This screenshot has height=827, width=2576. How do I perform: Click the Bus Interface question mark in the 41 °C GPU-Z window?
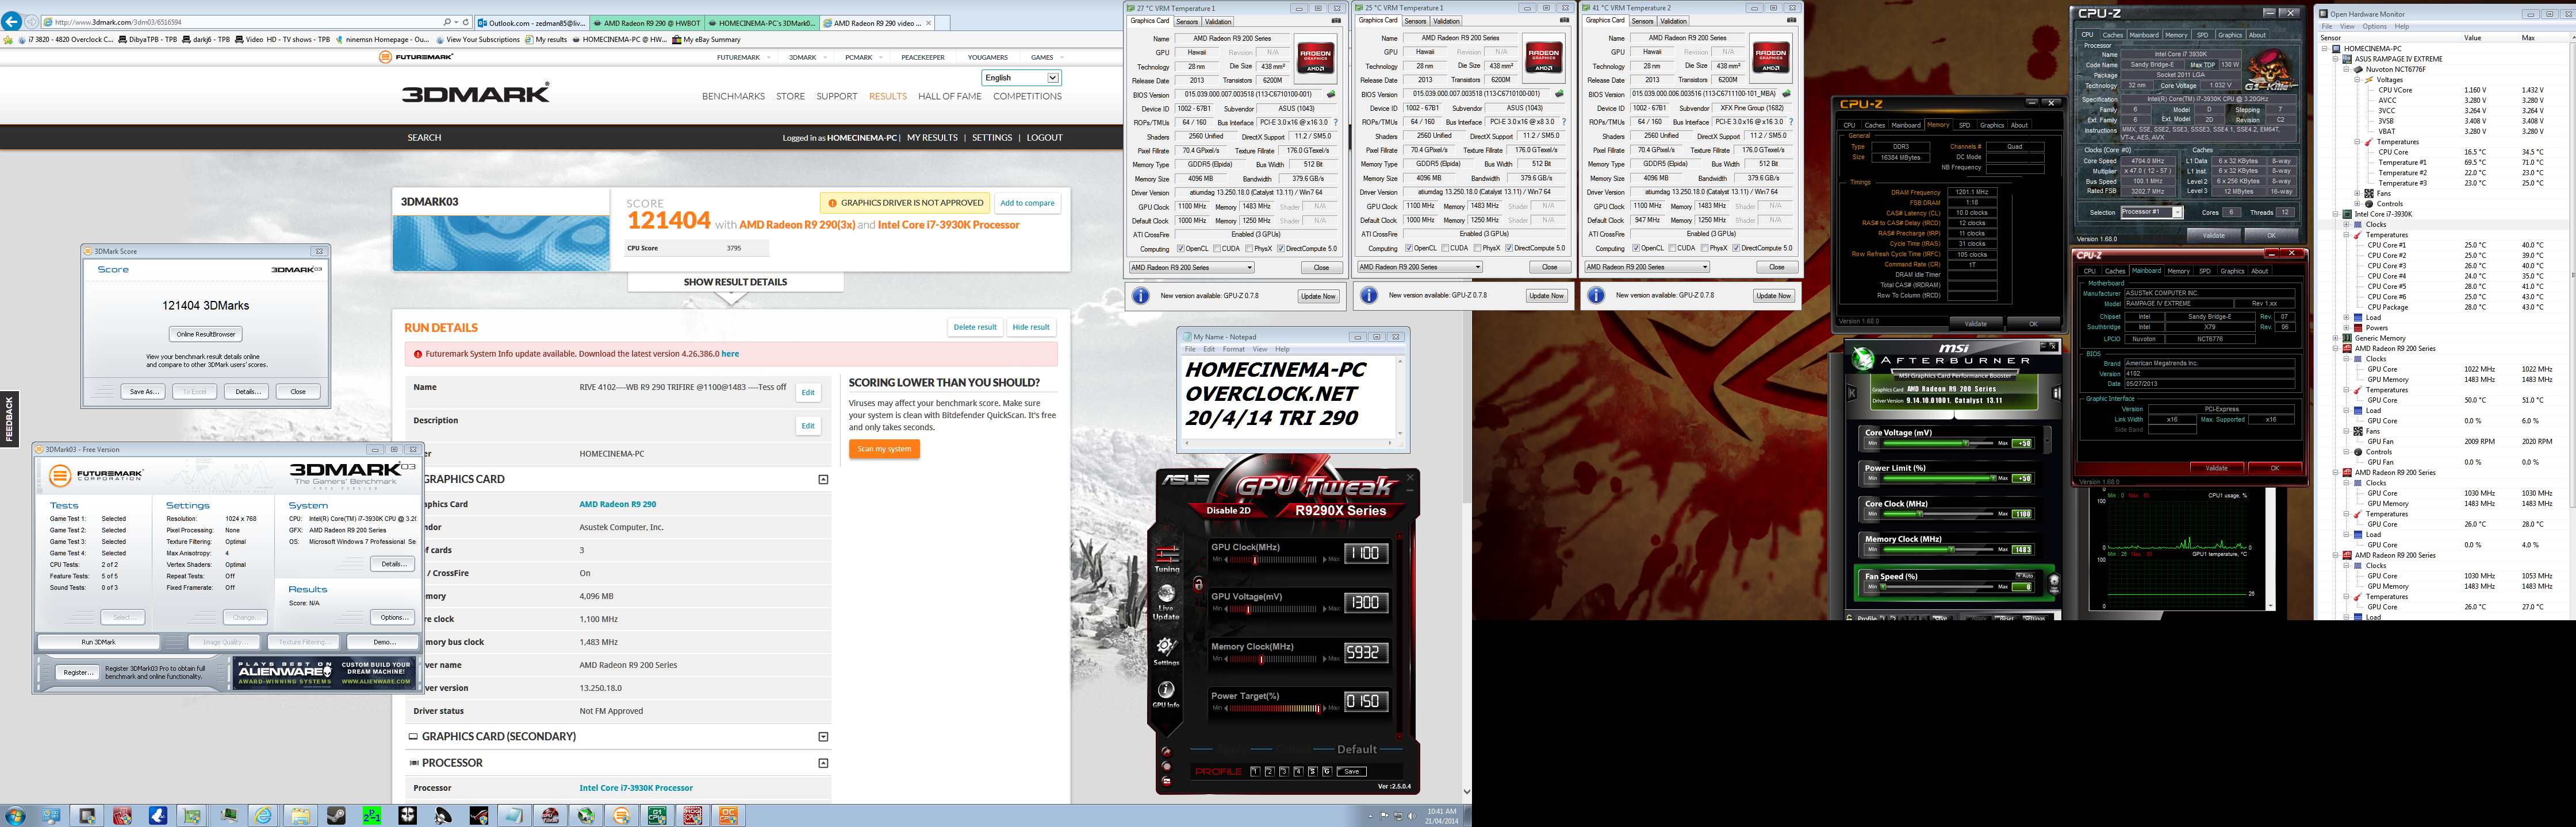[x=1791, y=122]
